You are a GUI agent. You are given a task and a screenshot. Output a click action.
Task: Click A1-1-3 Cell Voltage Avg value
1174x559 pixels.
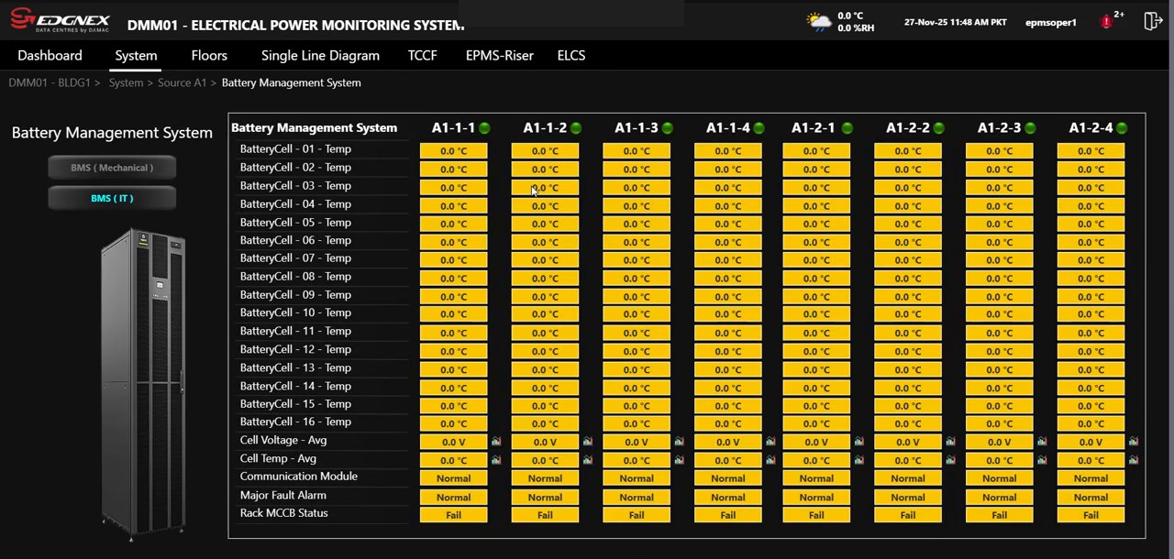pos(637,442)
